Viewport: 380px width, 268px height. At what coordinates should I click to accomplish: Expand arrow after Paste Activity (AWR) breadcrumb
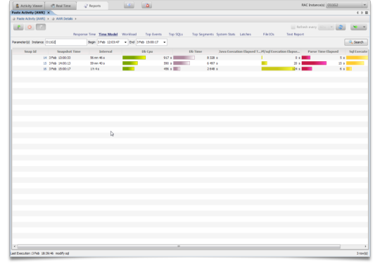(x=48, y=19)
